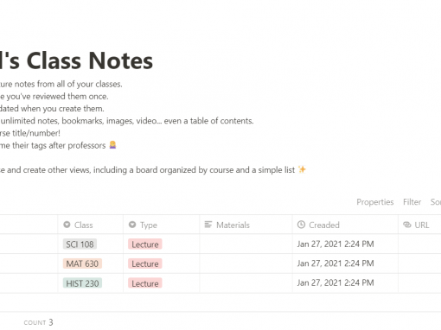Click the Lecture tag in MAT 630 row
Screen dimensions: 441x330
pos(145,263)
